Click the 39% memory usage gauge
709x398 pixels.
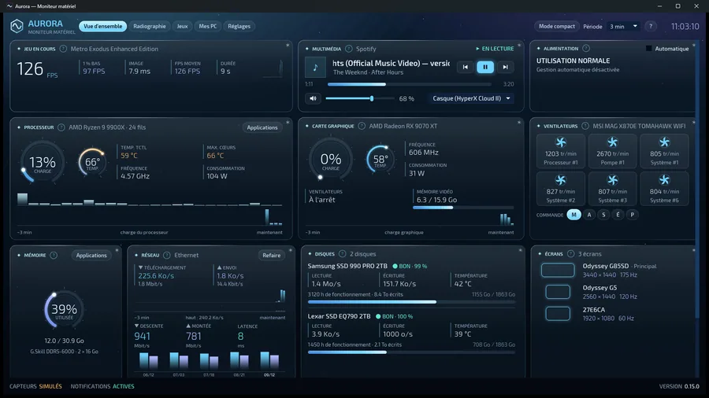pos(64,310)
